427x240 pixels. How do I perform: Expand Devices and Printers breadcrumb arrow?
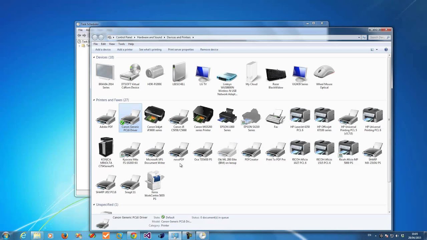pyautogui.click(x=193, y=37)
